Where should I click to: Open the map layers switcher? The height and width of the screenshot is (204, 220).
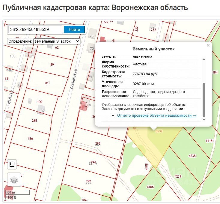tap(14, 180)
